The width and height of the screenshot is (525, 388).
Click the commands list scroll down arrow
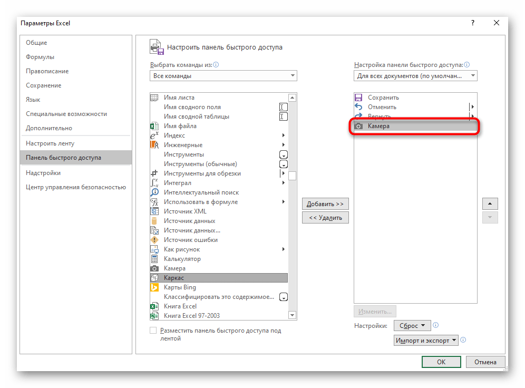[x=293, y=315]
